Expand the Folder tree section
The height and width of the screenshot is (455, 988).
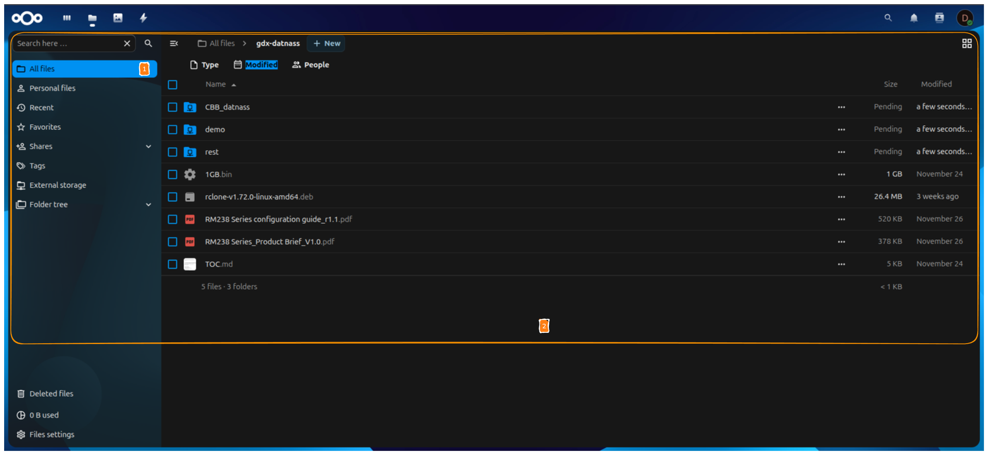pyautogui.click(x=149, y=204)
